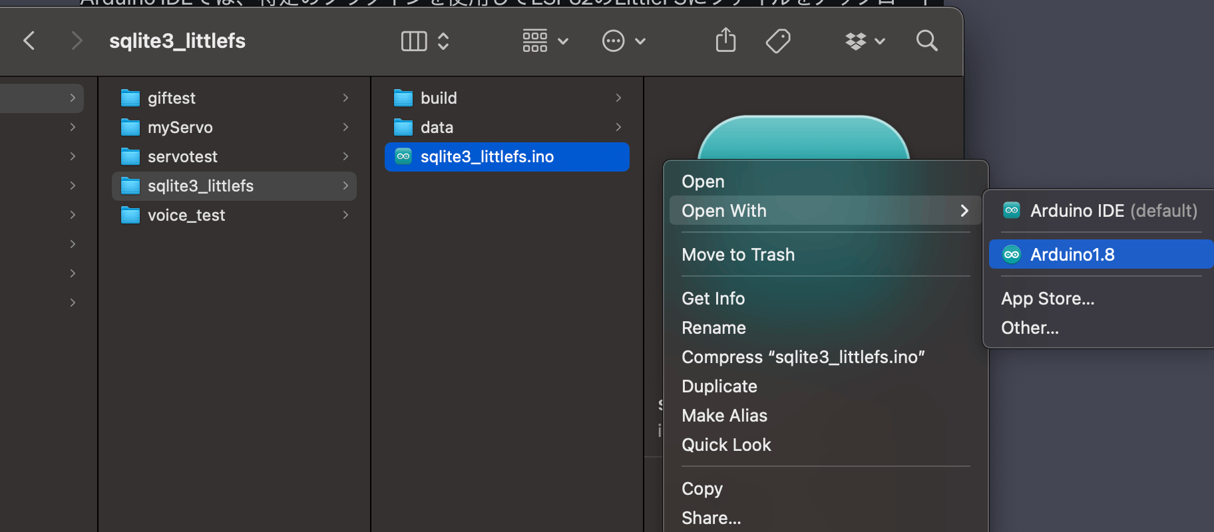
Task: Click App Store… in the submenu
Action: click(1047, 299)
